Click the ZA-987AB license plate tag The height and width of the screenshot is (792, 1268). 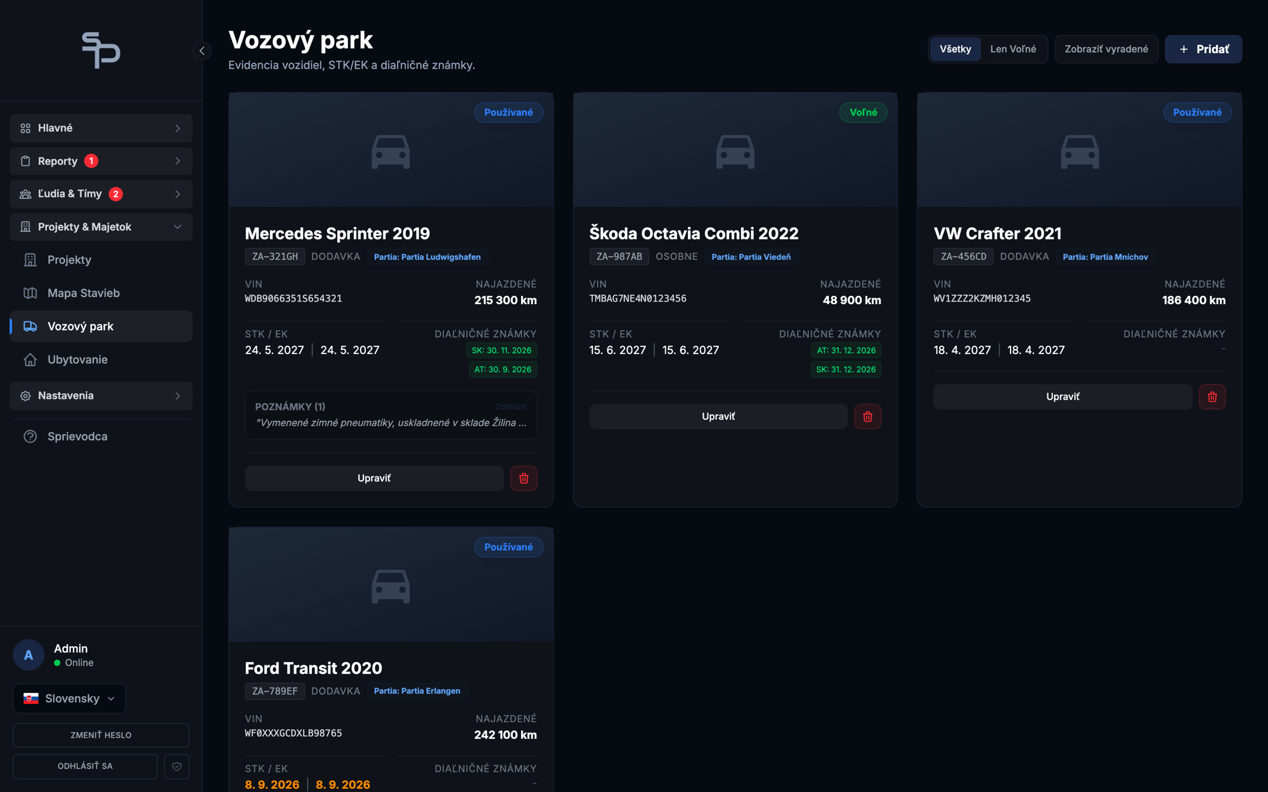[619, 257]
